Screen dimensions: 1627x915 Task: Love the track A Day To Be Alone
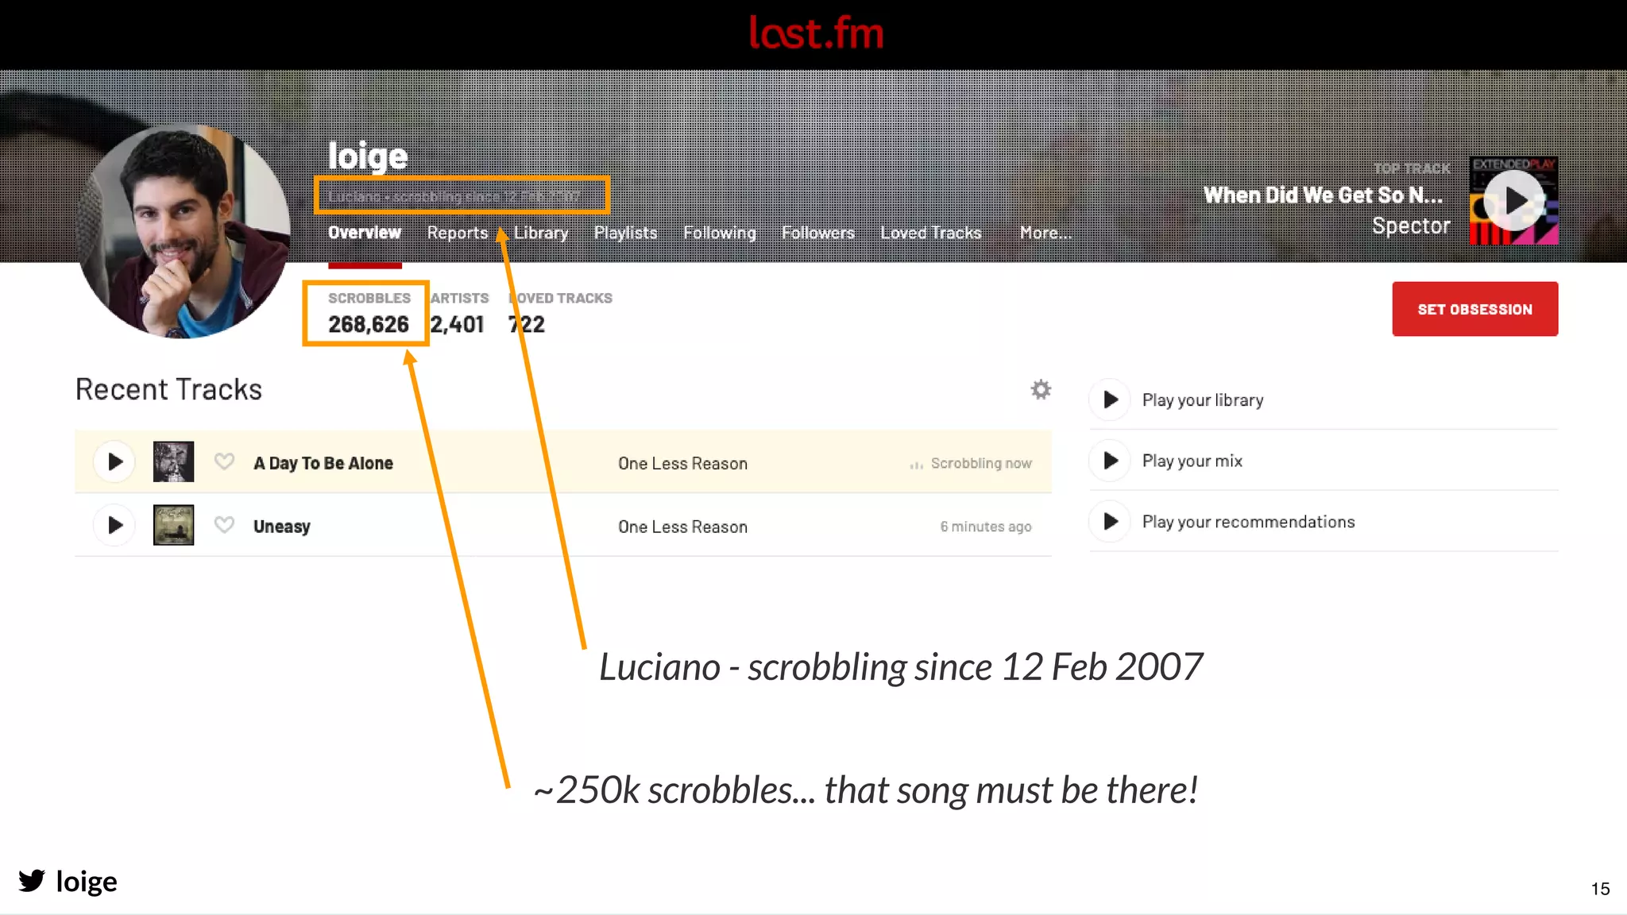click(x=224, y=461)
